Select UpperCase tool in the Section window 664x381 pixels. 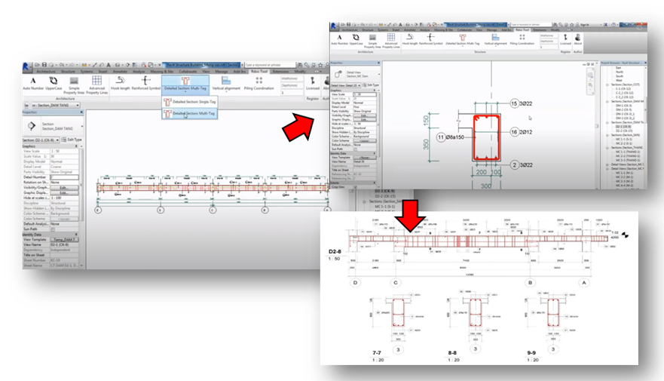[x=54, y=84]
